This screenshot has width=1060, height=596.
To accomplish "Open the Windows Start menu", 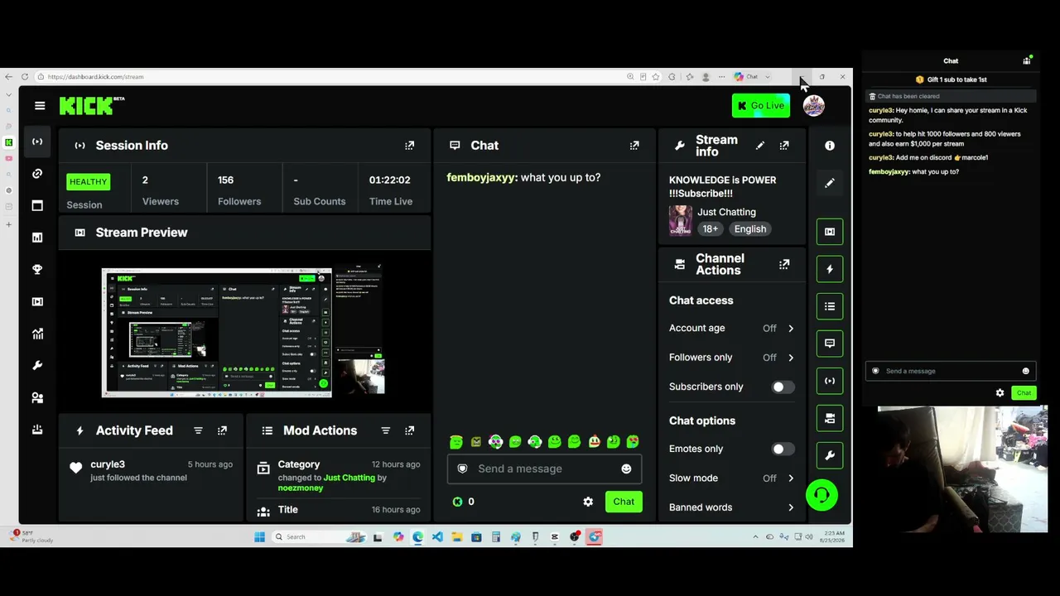I will tap(259, 537).
